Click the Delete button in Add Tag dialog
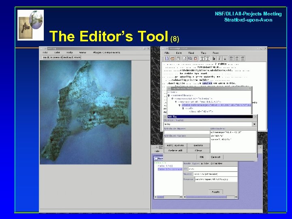 (x=198, y=146)
